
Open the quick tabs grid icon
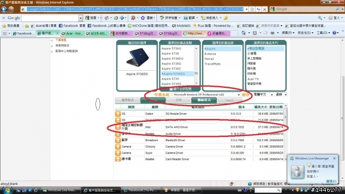(x=4, y=33)
